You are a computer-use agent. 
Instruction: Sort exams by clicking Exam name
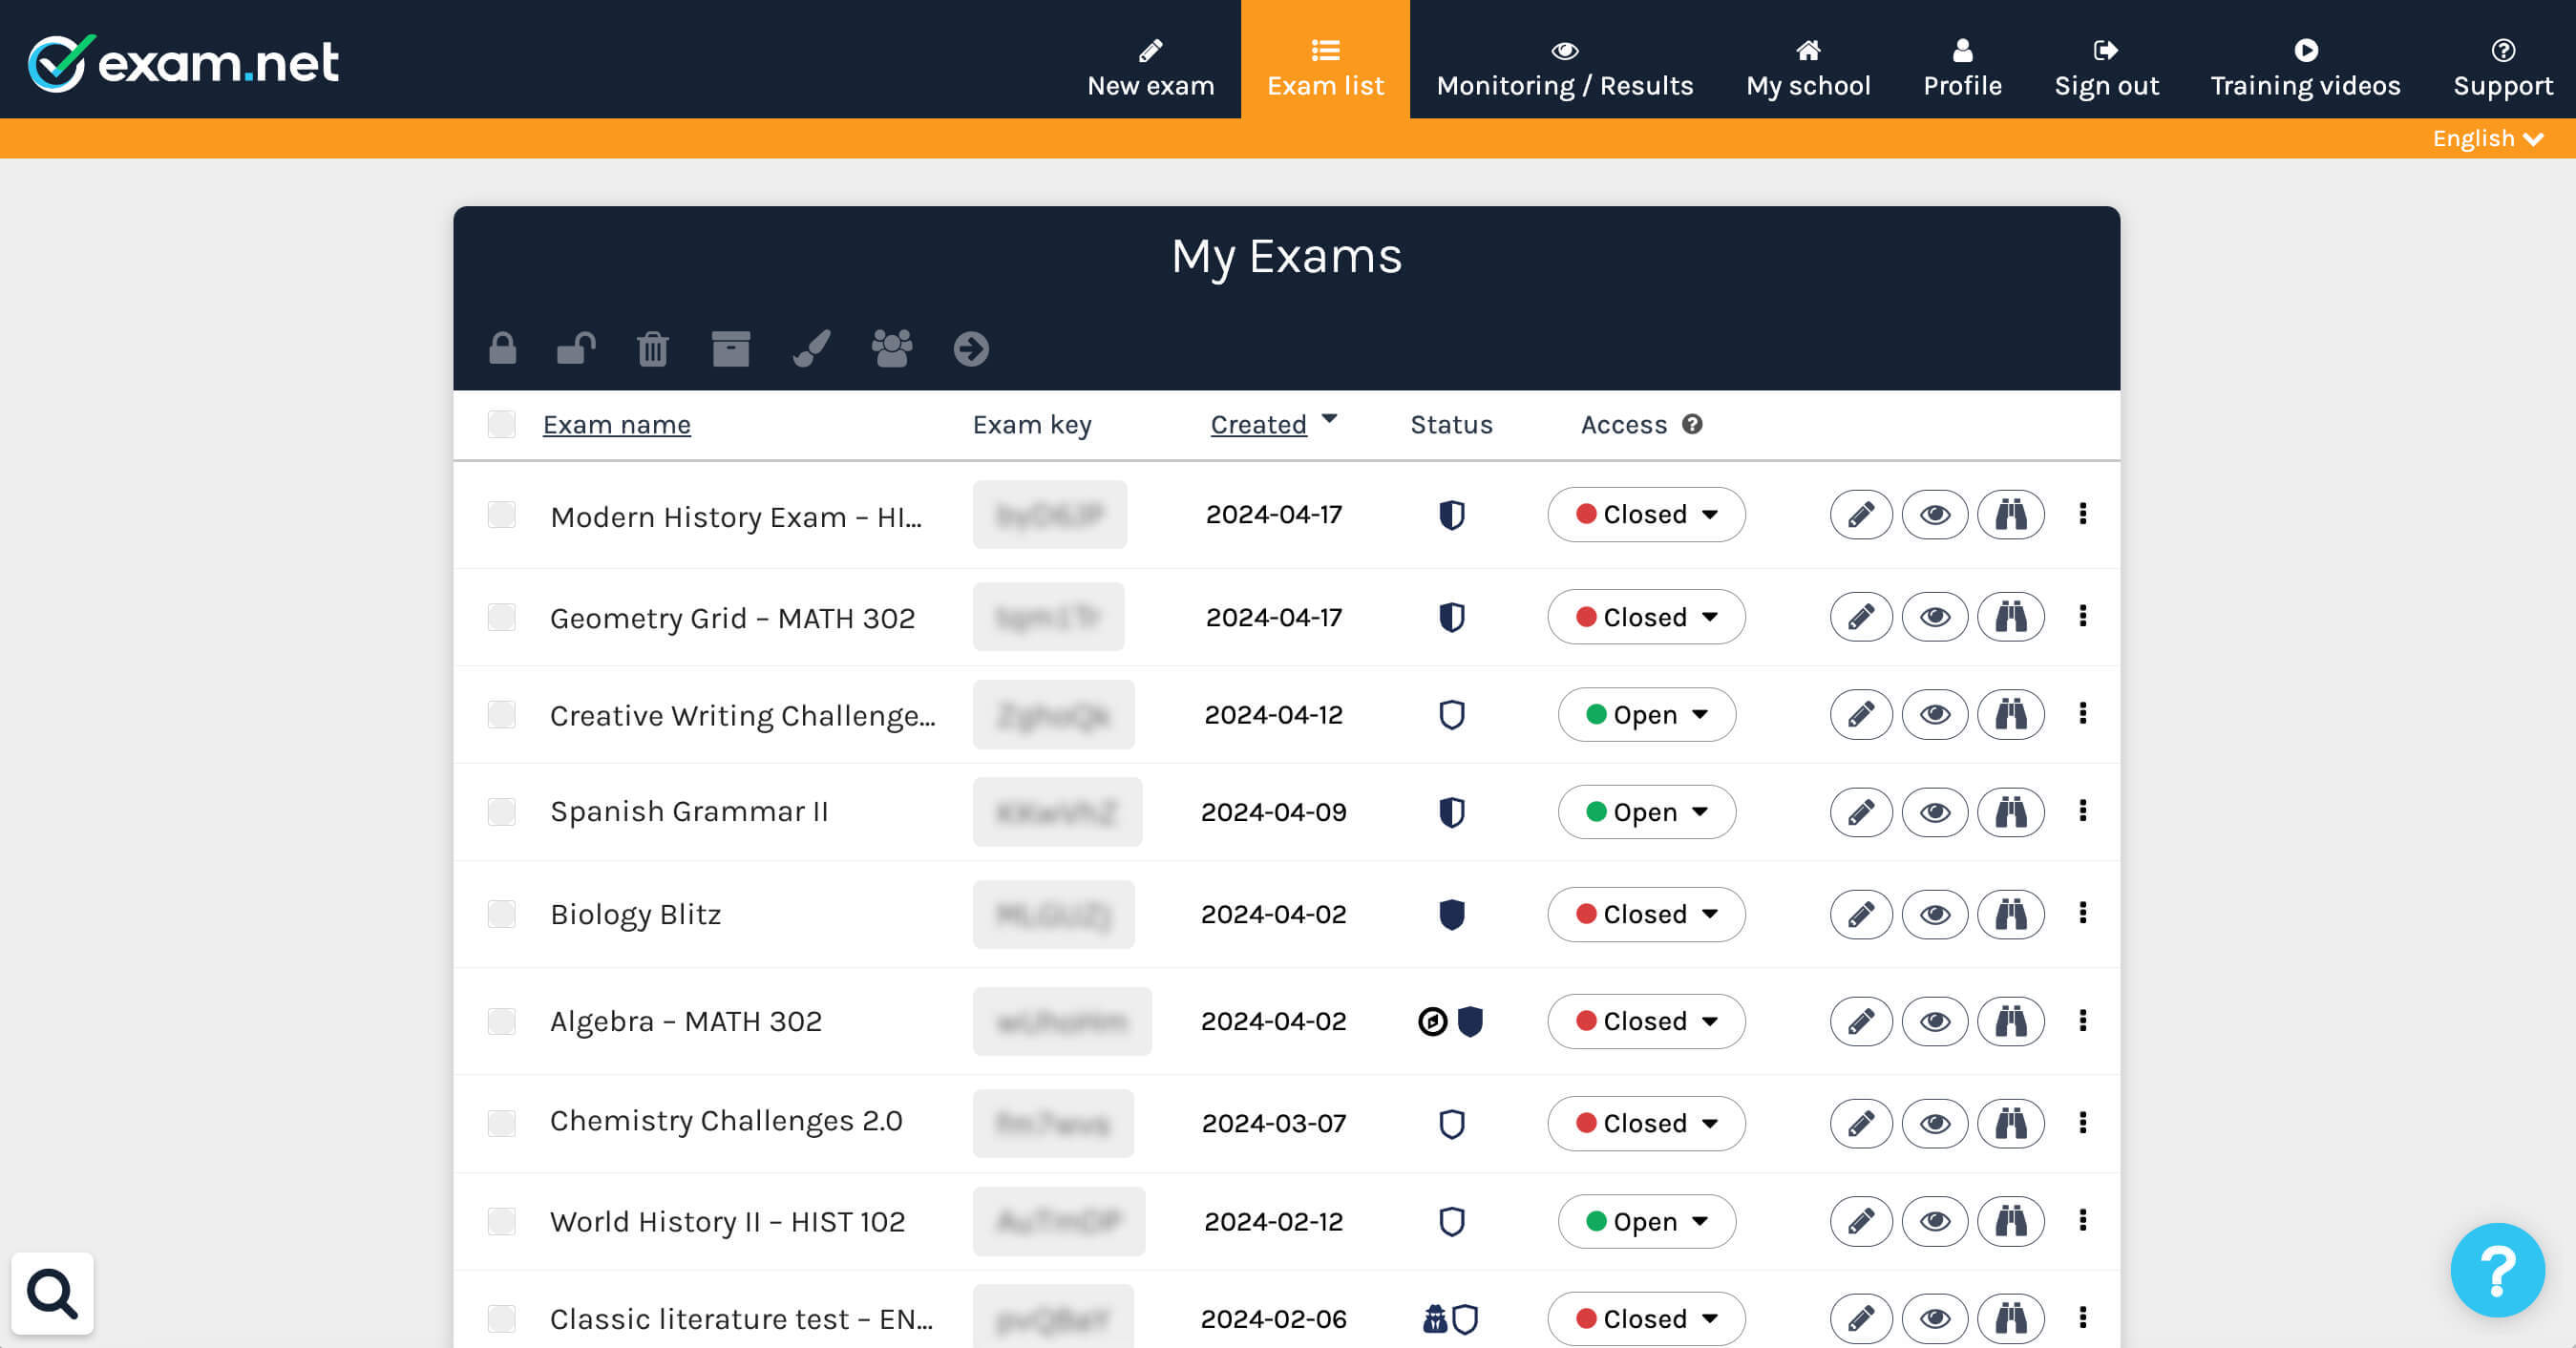click(x=616, y=424)
